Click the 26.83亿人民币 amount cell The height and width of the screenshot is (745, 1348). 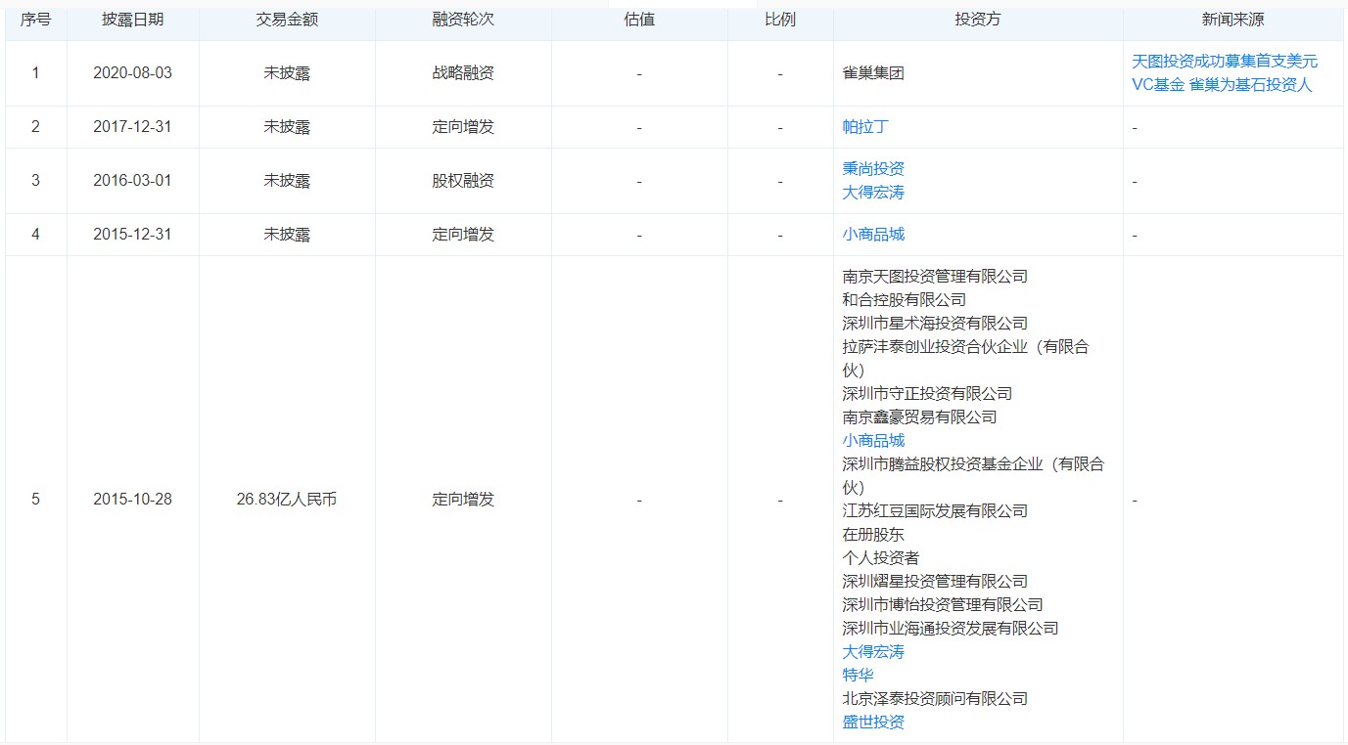click(x=287, y=500)
